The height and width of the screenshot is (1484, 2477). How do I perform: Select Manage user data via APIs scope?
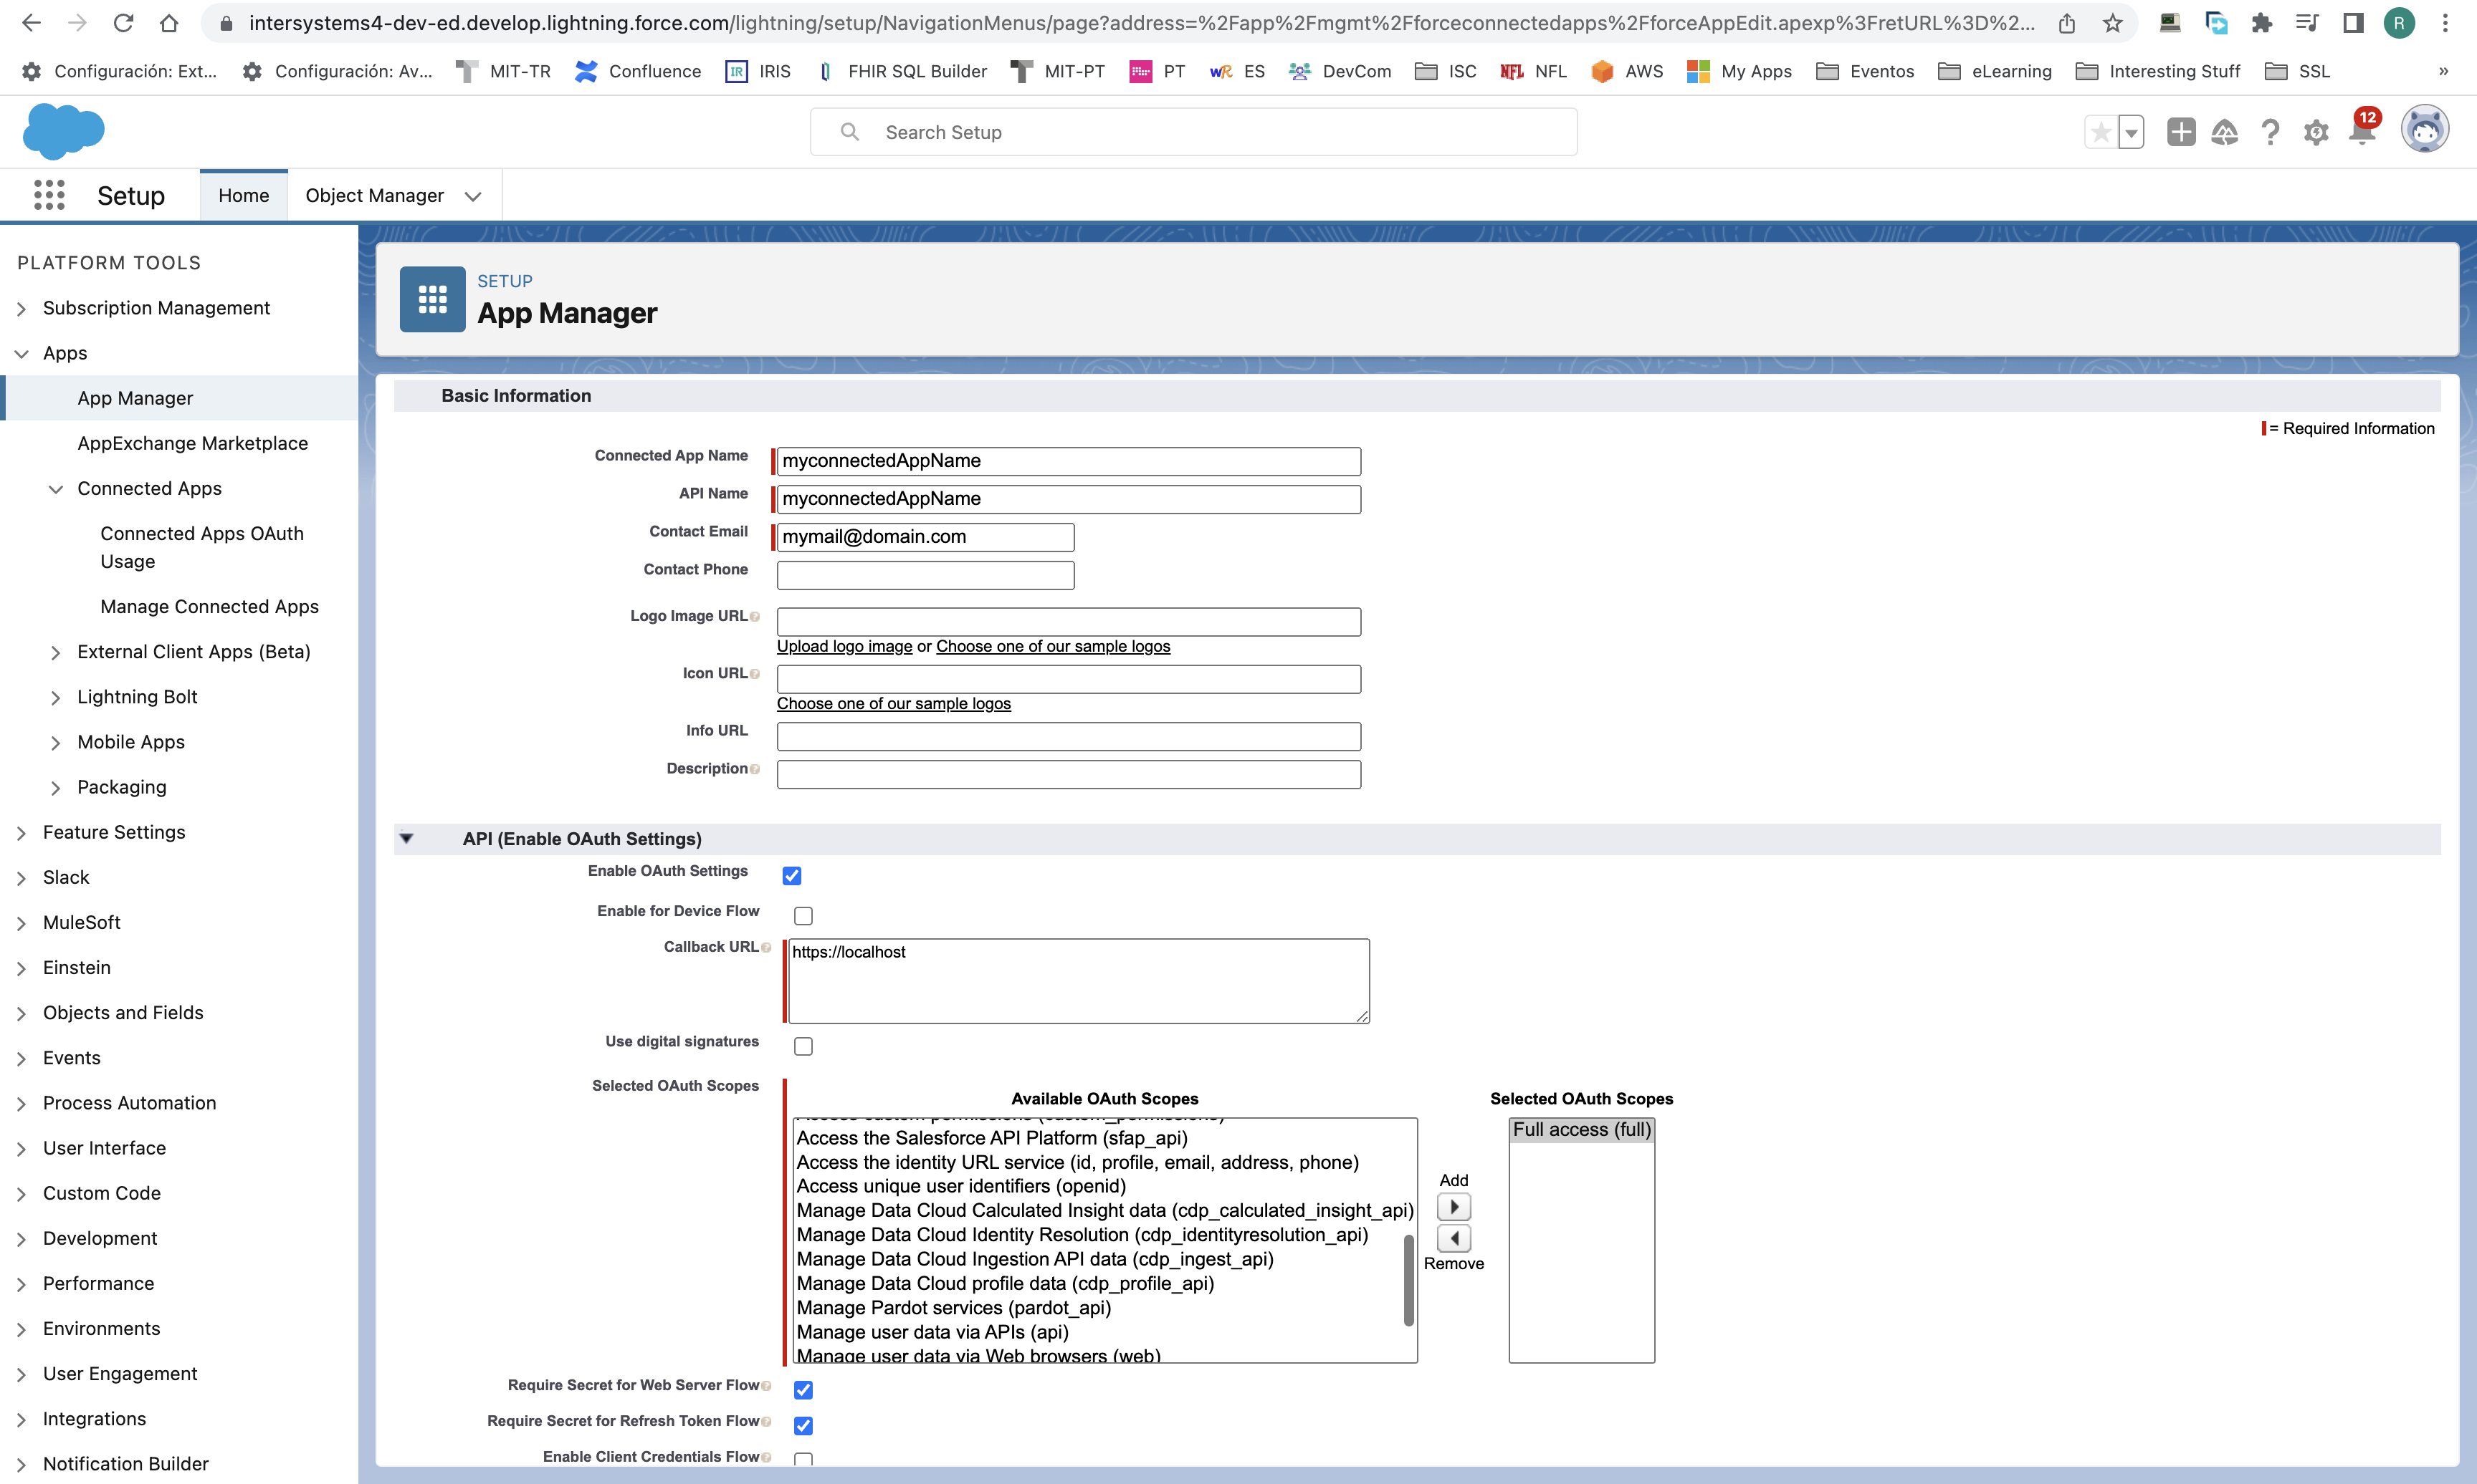[932, 1332]
